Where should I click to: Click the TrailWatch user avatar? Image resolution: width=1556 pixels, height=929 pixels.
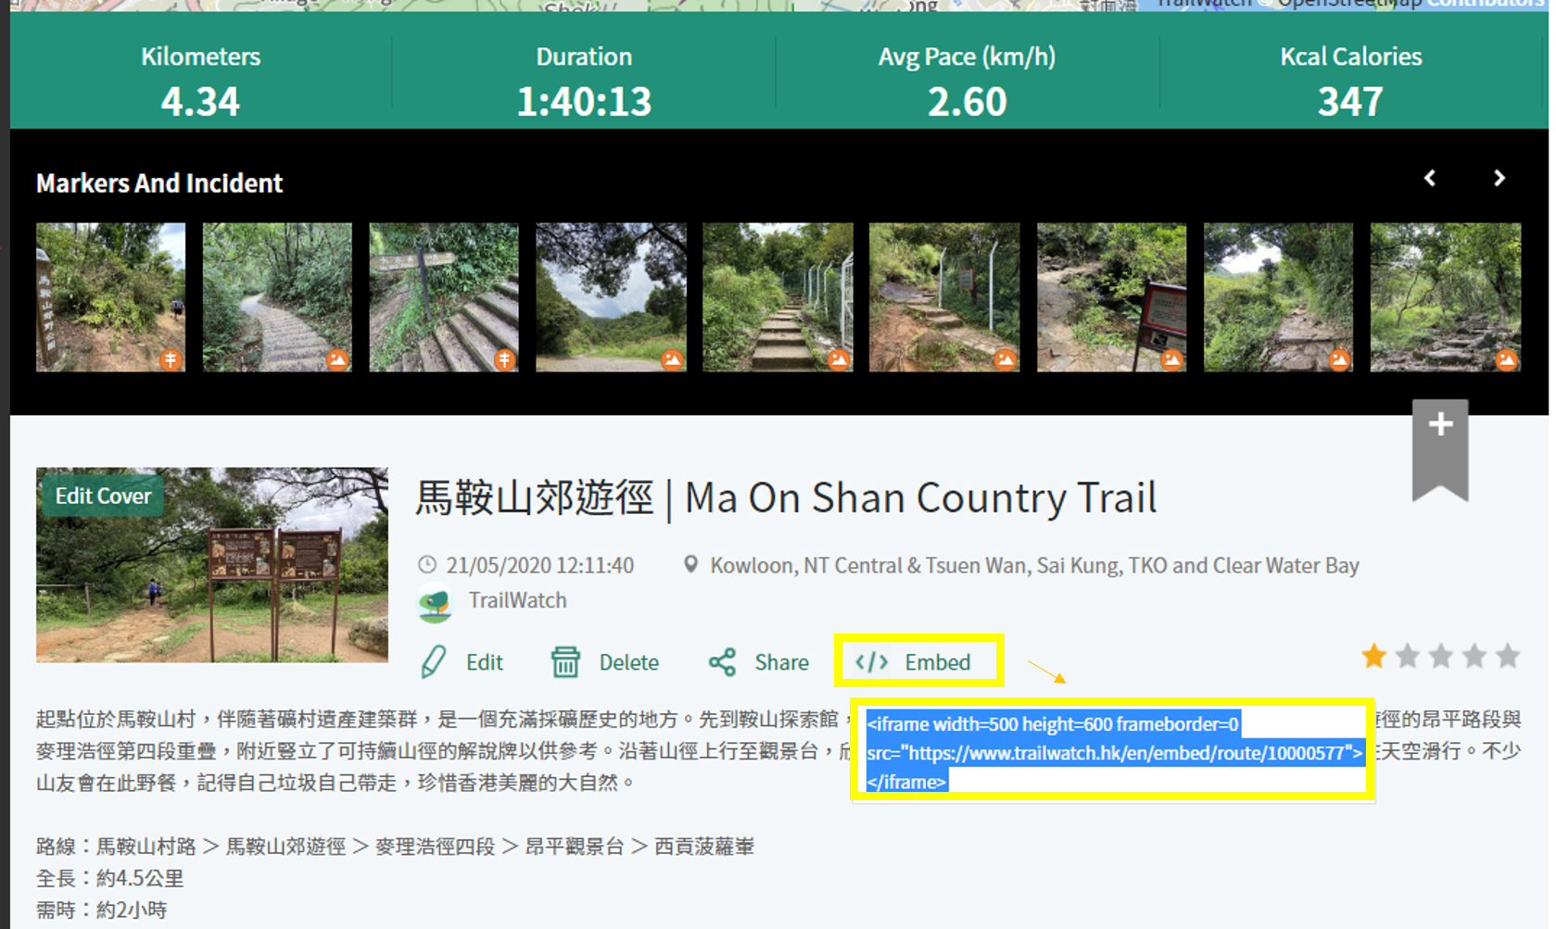click(x=435, y=604)
